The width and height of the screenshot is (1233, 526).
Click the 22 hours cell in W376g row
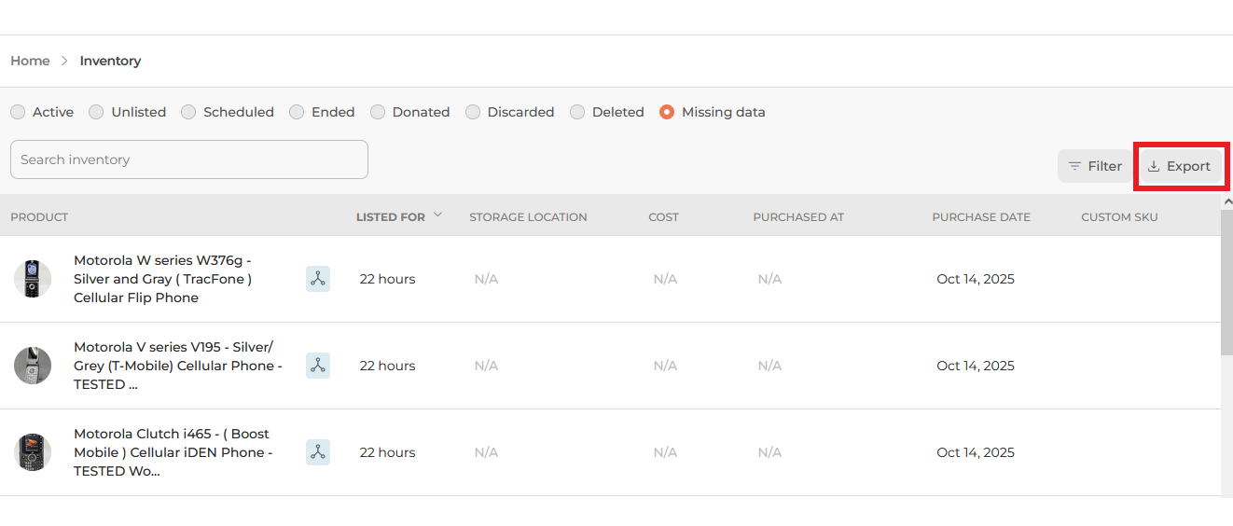pyautogui.click(x=387, y=279)
